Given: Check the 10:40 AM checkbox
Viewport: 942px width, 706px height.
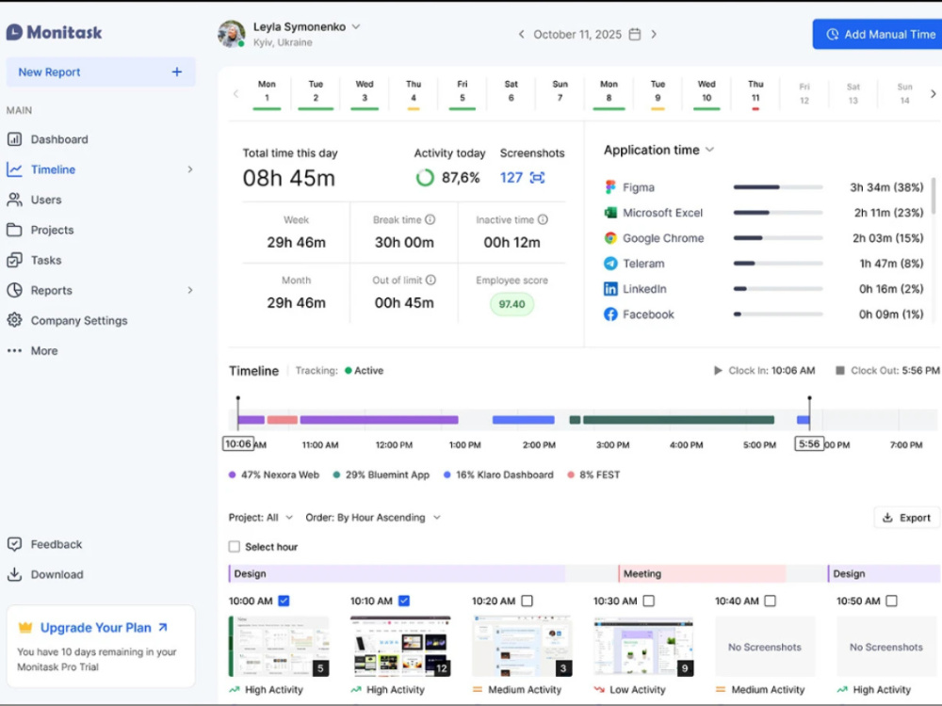Looking at the screenshot, I should pos(771,601).
